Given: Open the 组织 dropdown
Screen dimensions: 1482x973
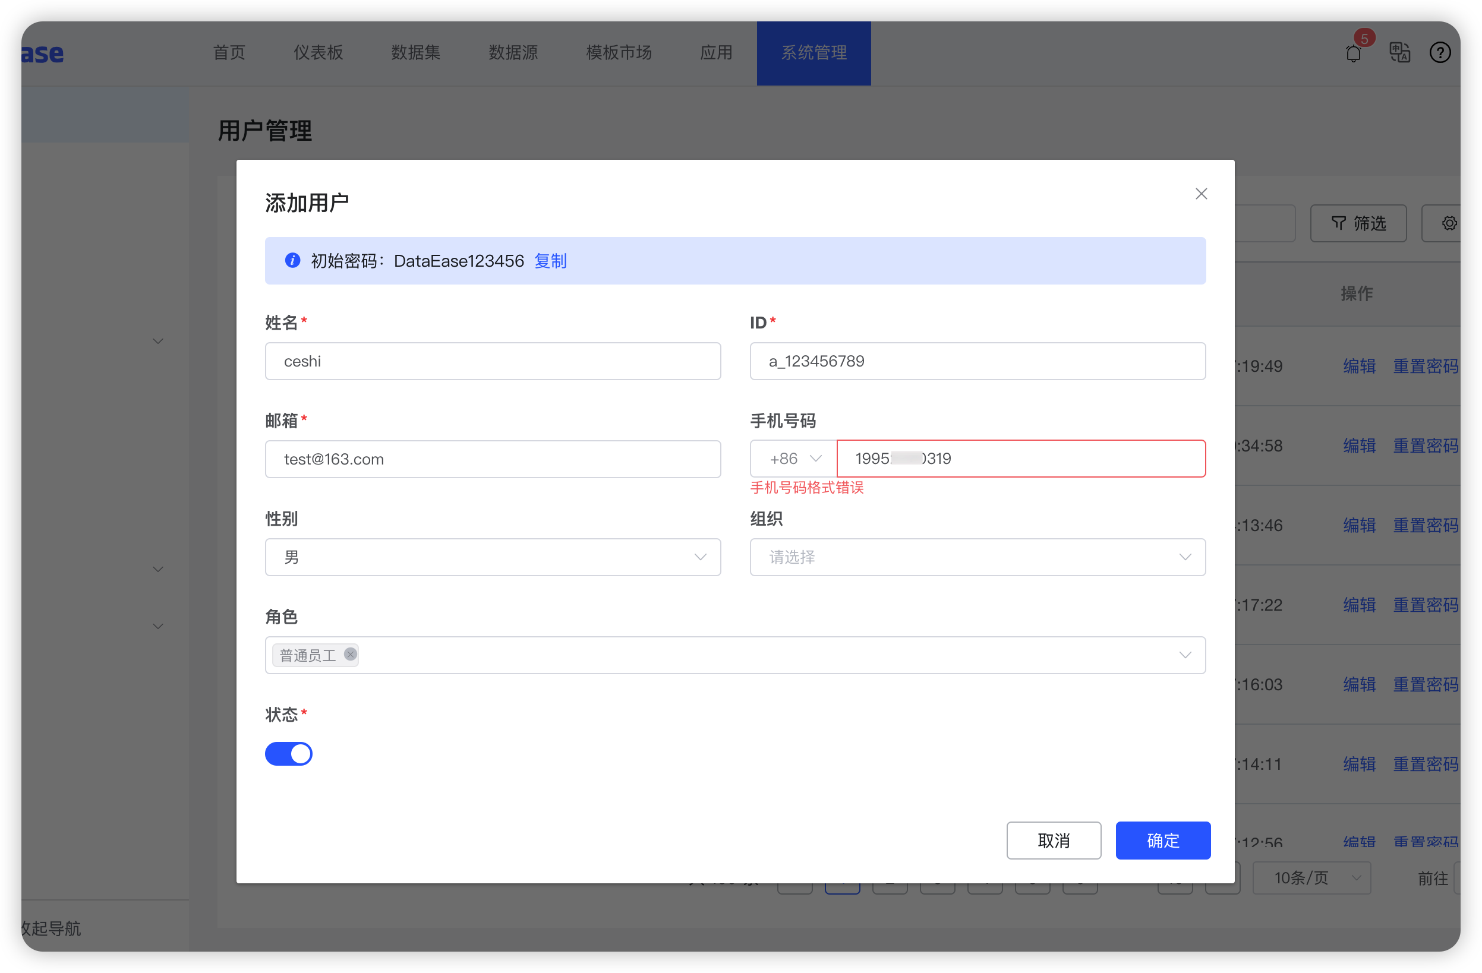Looking at the screenshot, I should 978,557.
